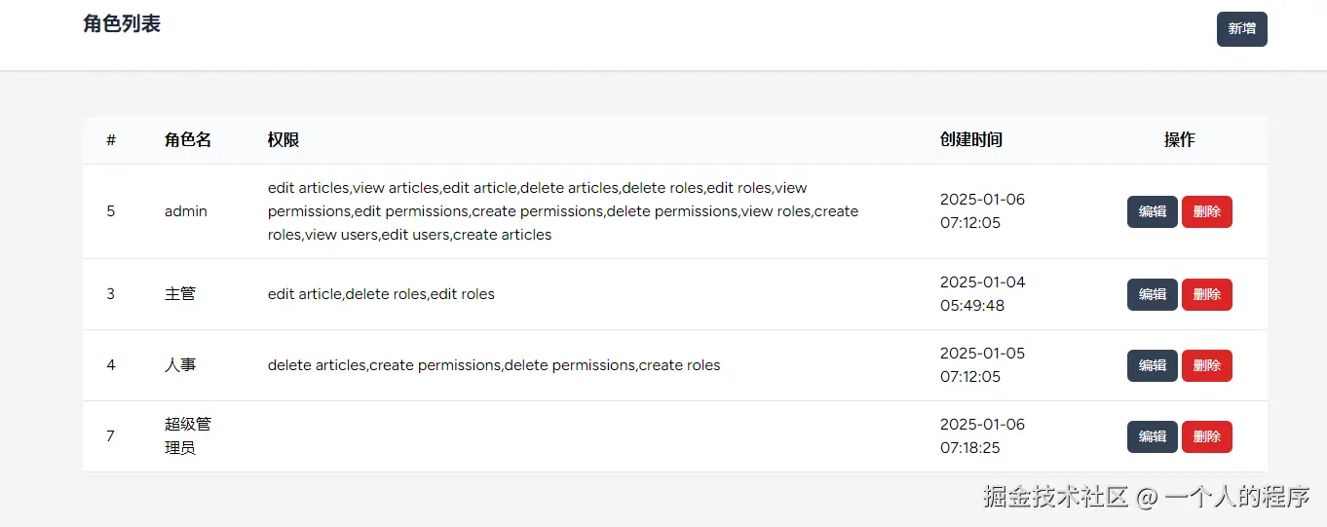Edit the 人事 role
Image resolution: width=1327 pixels, height=527 pixels.
pos(1152,365)
